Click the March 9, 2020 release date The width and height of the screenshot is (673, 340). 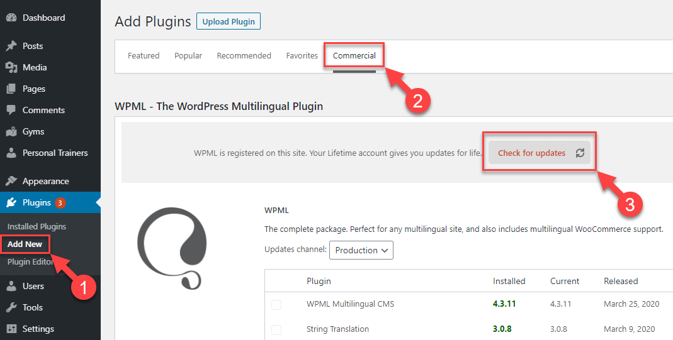pyautogui.click(x=629, y=329)
